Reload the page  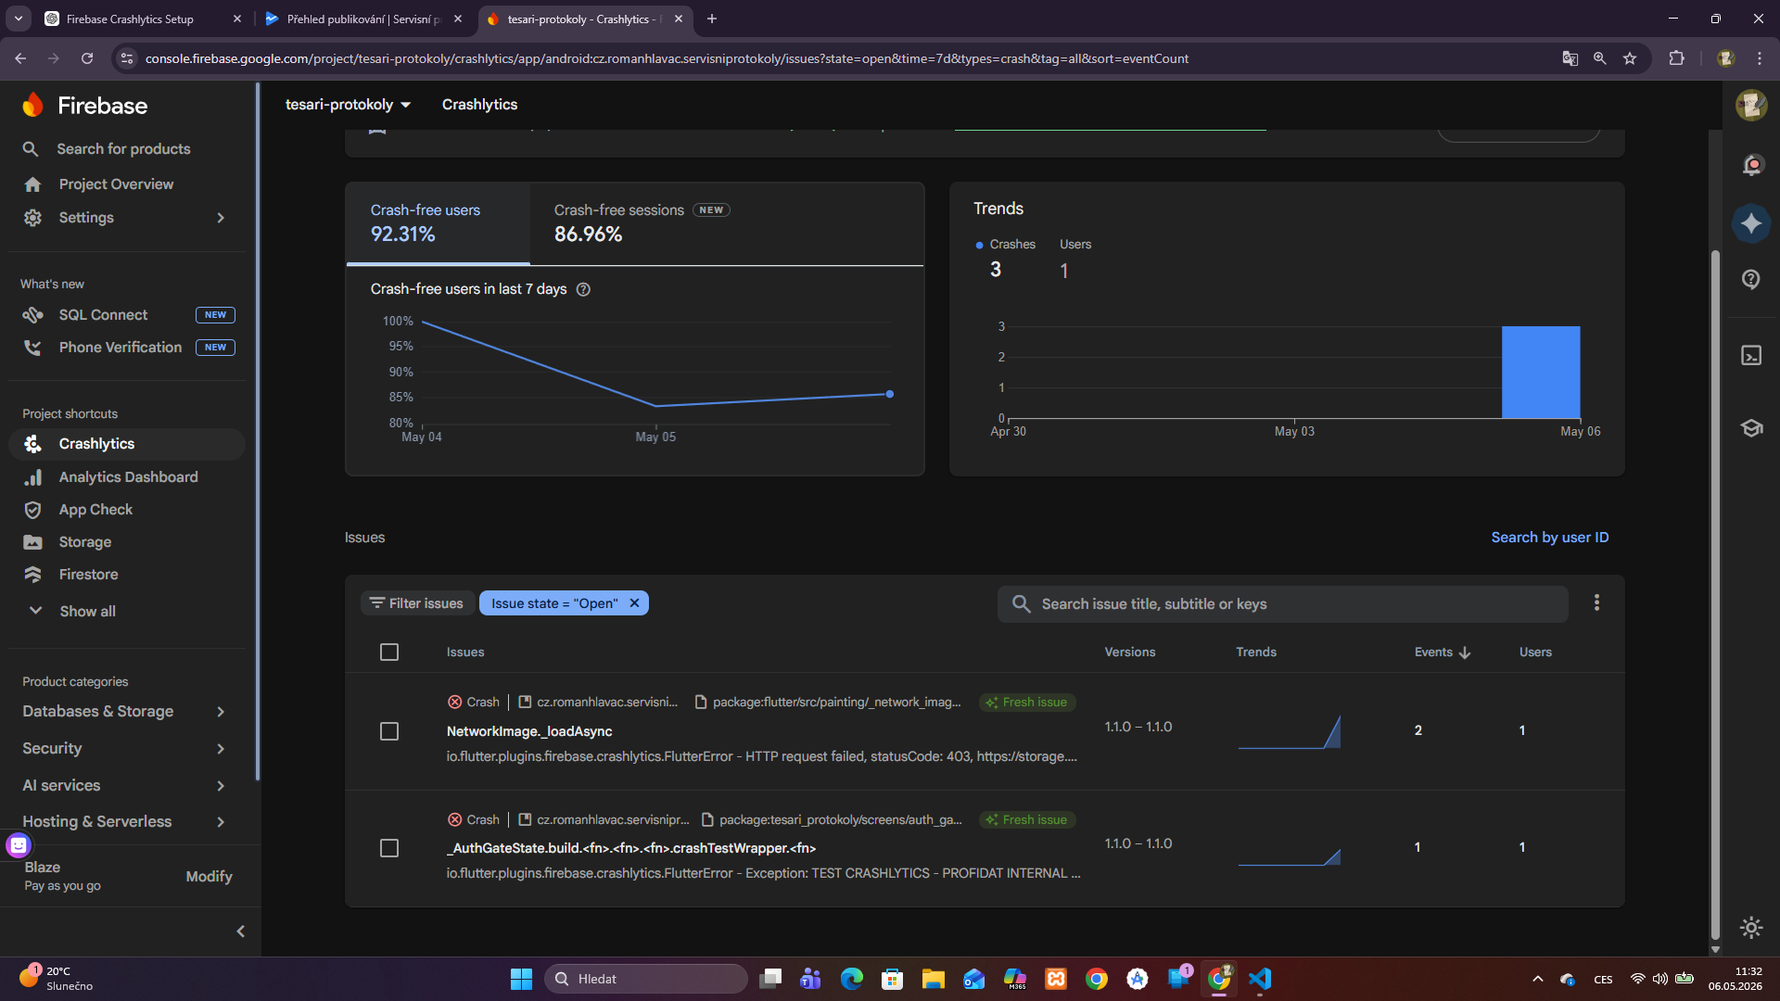point(87,58)
